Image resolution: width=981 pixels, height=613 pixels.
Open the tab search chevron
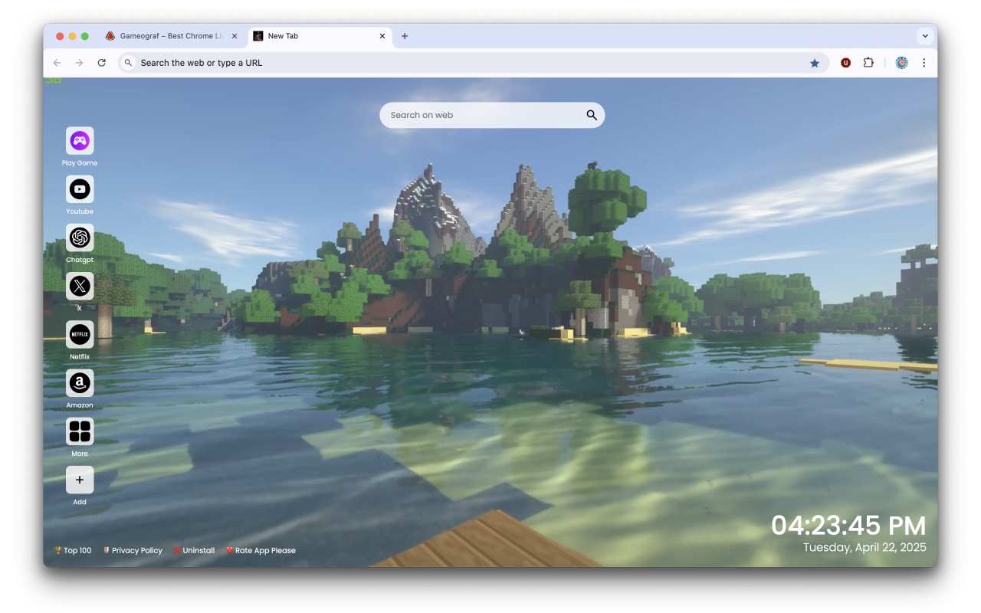(925, 35)
